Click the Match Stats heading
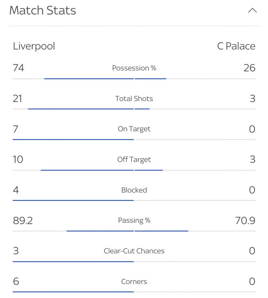The height and width of the screenshot is (298, 268). coord(43,10)
